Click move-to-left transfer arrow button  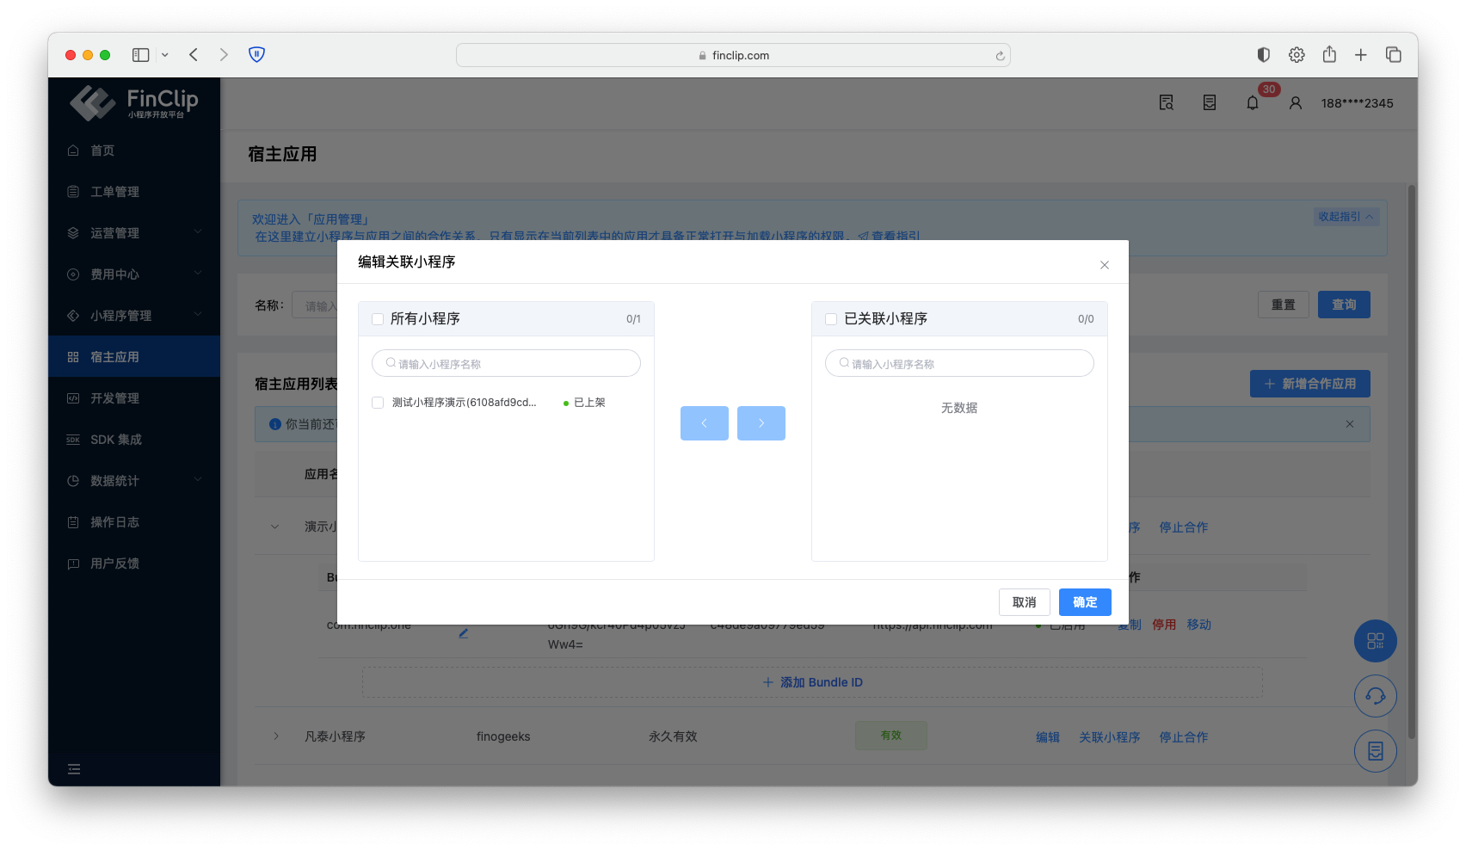(704, 423)
